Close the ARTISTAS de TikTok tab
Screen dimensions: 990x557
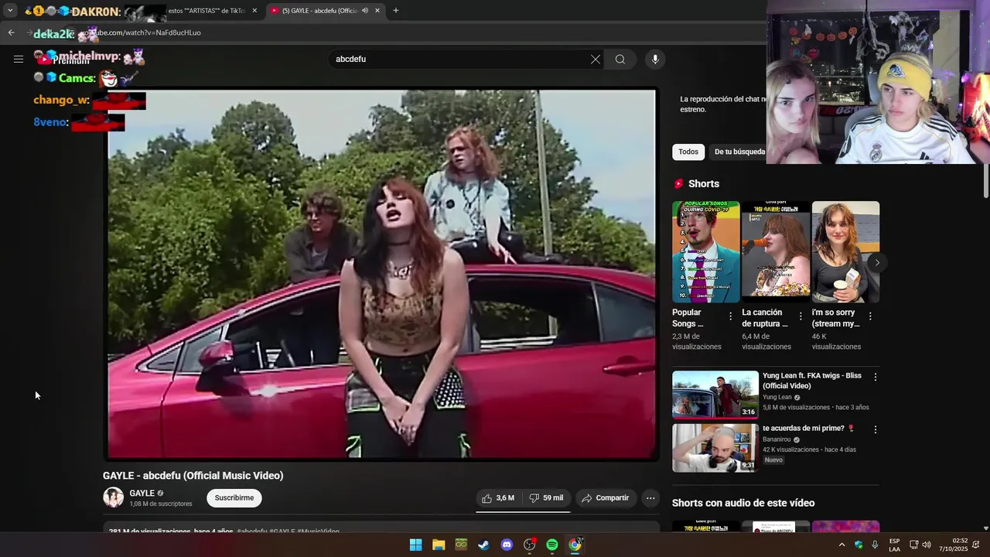tap(255, 11)
